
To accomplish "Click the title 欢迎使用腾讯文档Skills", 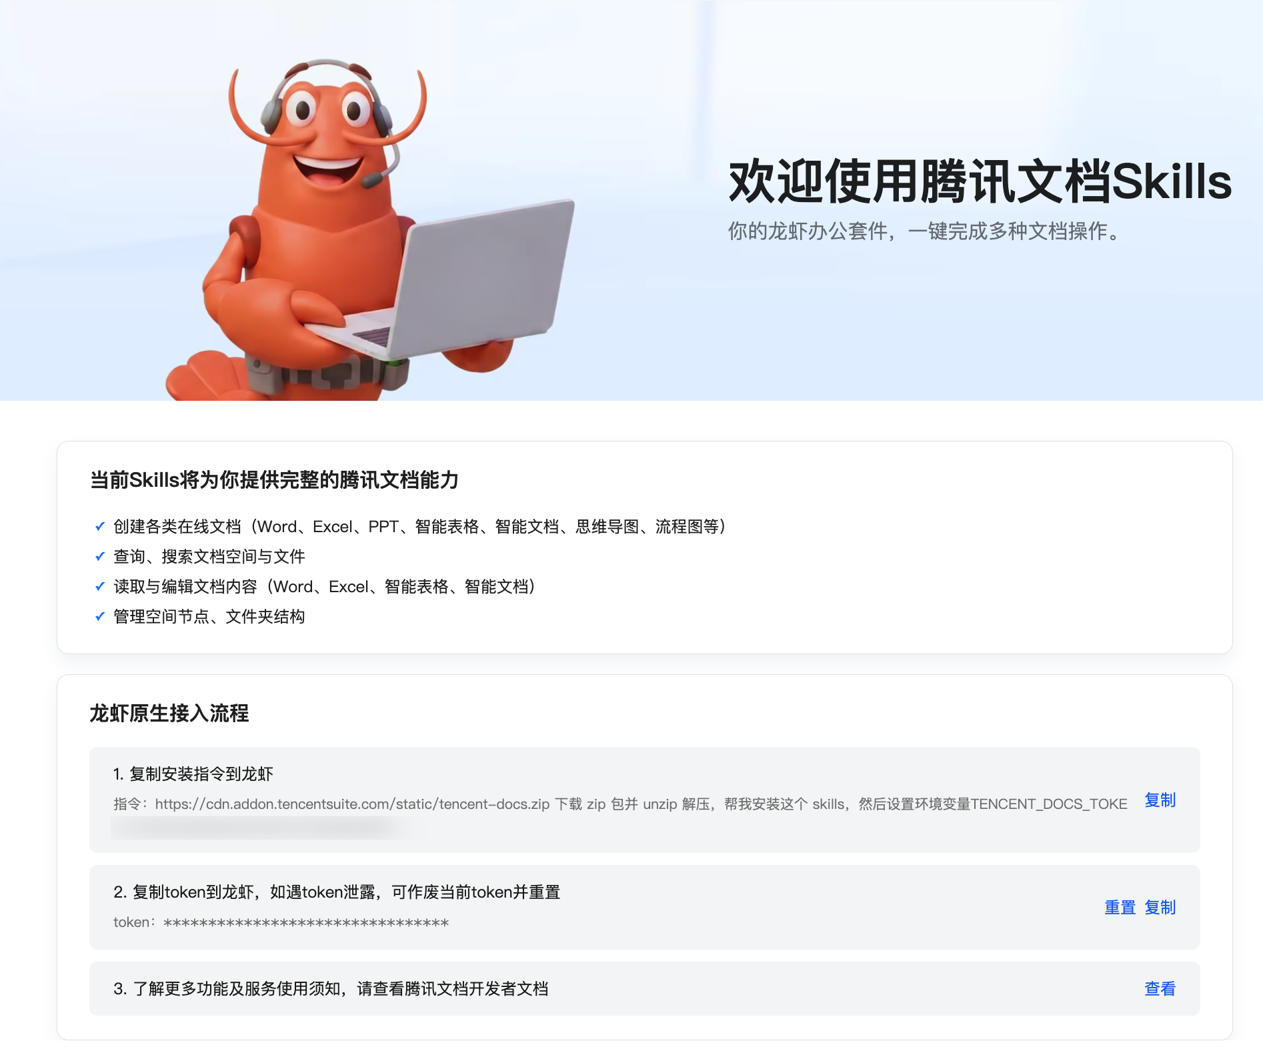I will 980,181.
